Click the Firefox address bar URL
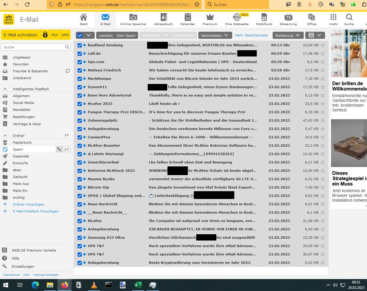Screen dimensions: 367x291 [x=132, y=4]
